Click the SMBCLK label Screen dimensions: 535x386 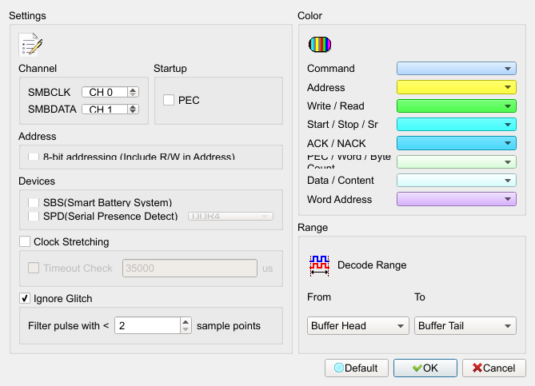(49, 93)
